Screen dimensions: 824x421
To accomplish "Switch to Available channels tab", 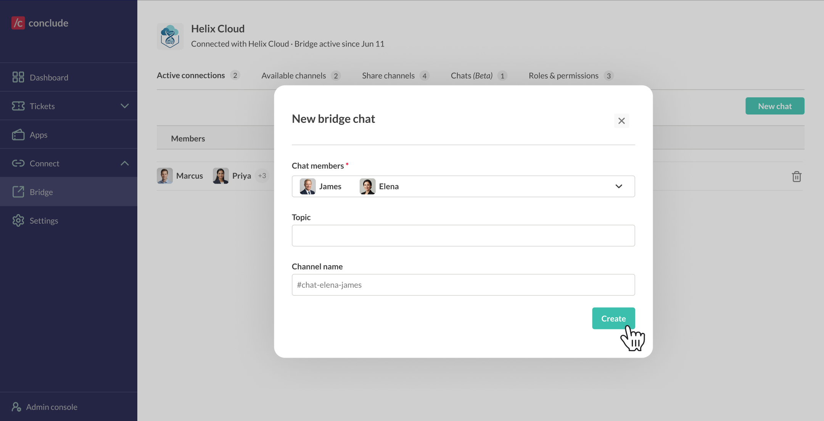I will 301,76.
